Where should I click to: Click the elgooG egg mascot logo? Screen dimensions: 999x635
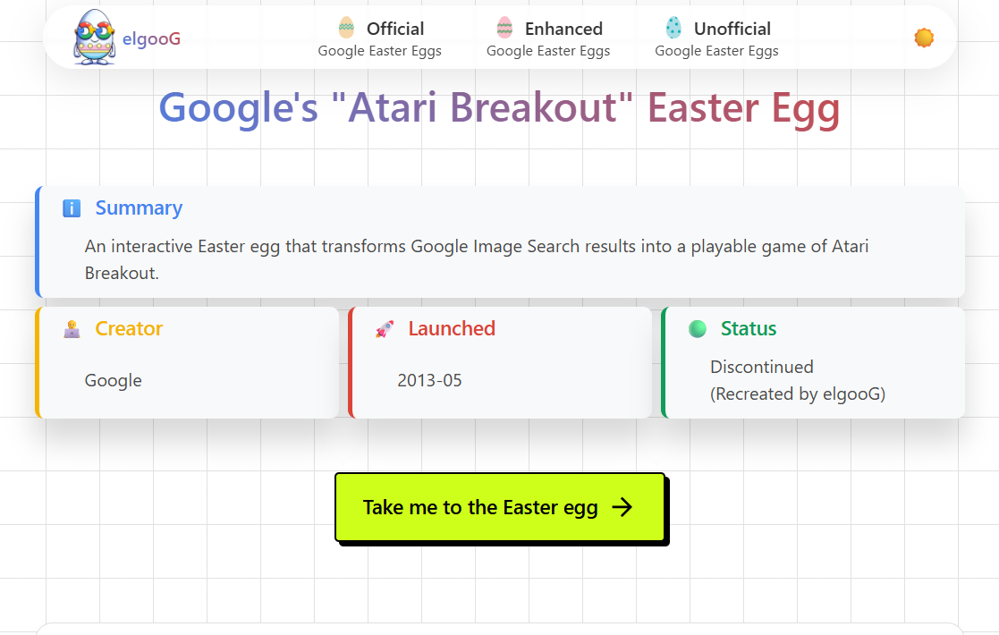[x=94, y=38]
